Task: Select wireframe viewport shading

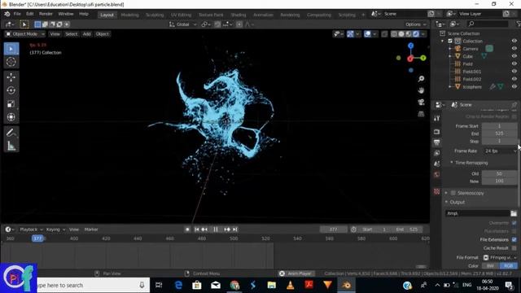Action: point(394,34)
